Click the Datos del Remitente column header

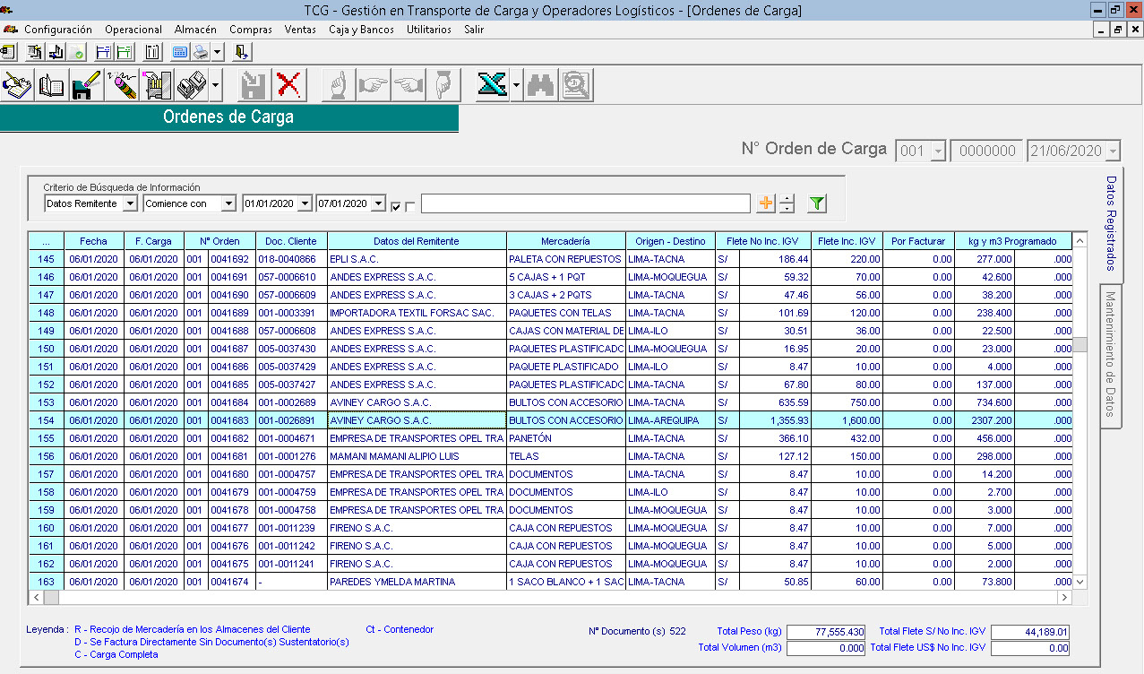(417, 241)
